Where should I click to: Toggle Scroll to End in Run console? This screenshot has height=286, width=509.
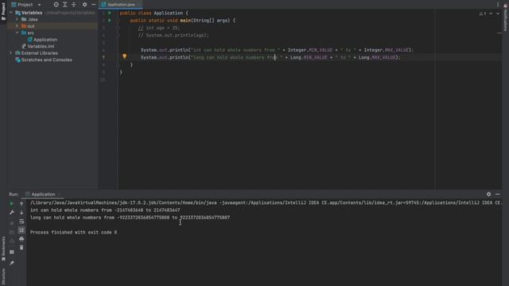21,230
